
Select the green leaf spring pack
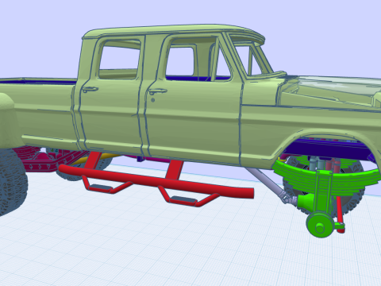coord(325,177)
